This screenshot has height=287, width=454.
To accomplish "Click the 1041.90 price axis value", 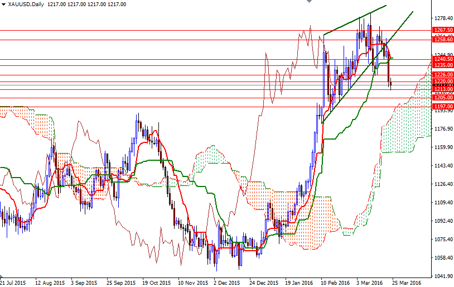I will coord(443,276).
